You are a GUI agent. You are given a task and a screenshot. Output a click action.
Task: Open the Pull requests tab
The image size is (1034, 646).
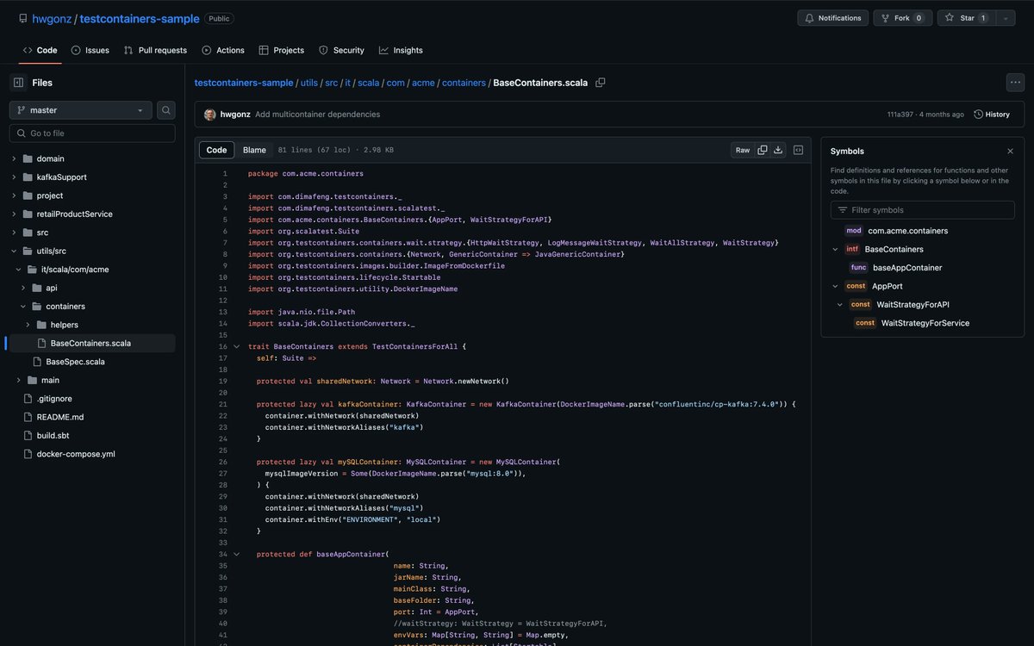155,50
